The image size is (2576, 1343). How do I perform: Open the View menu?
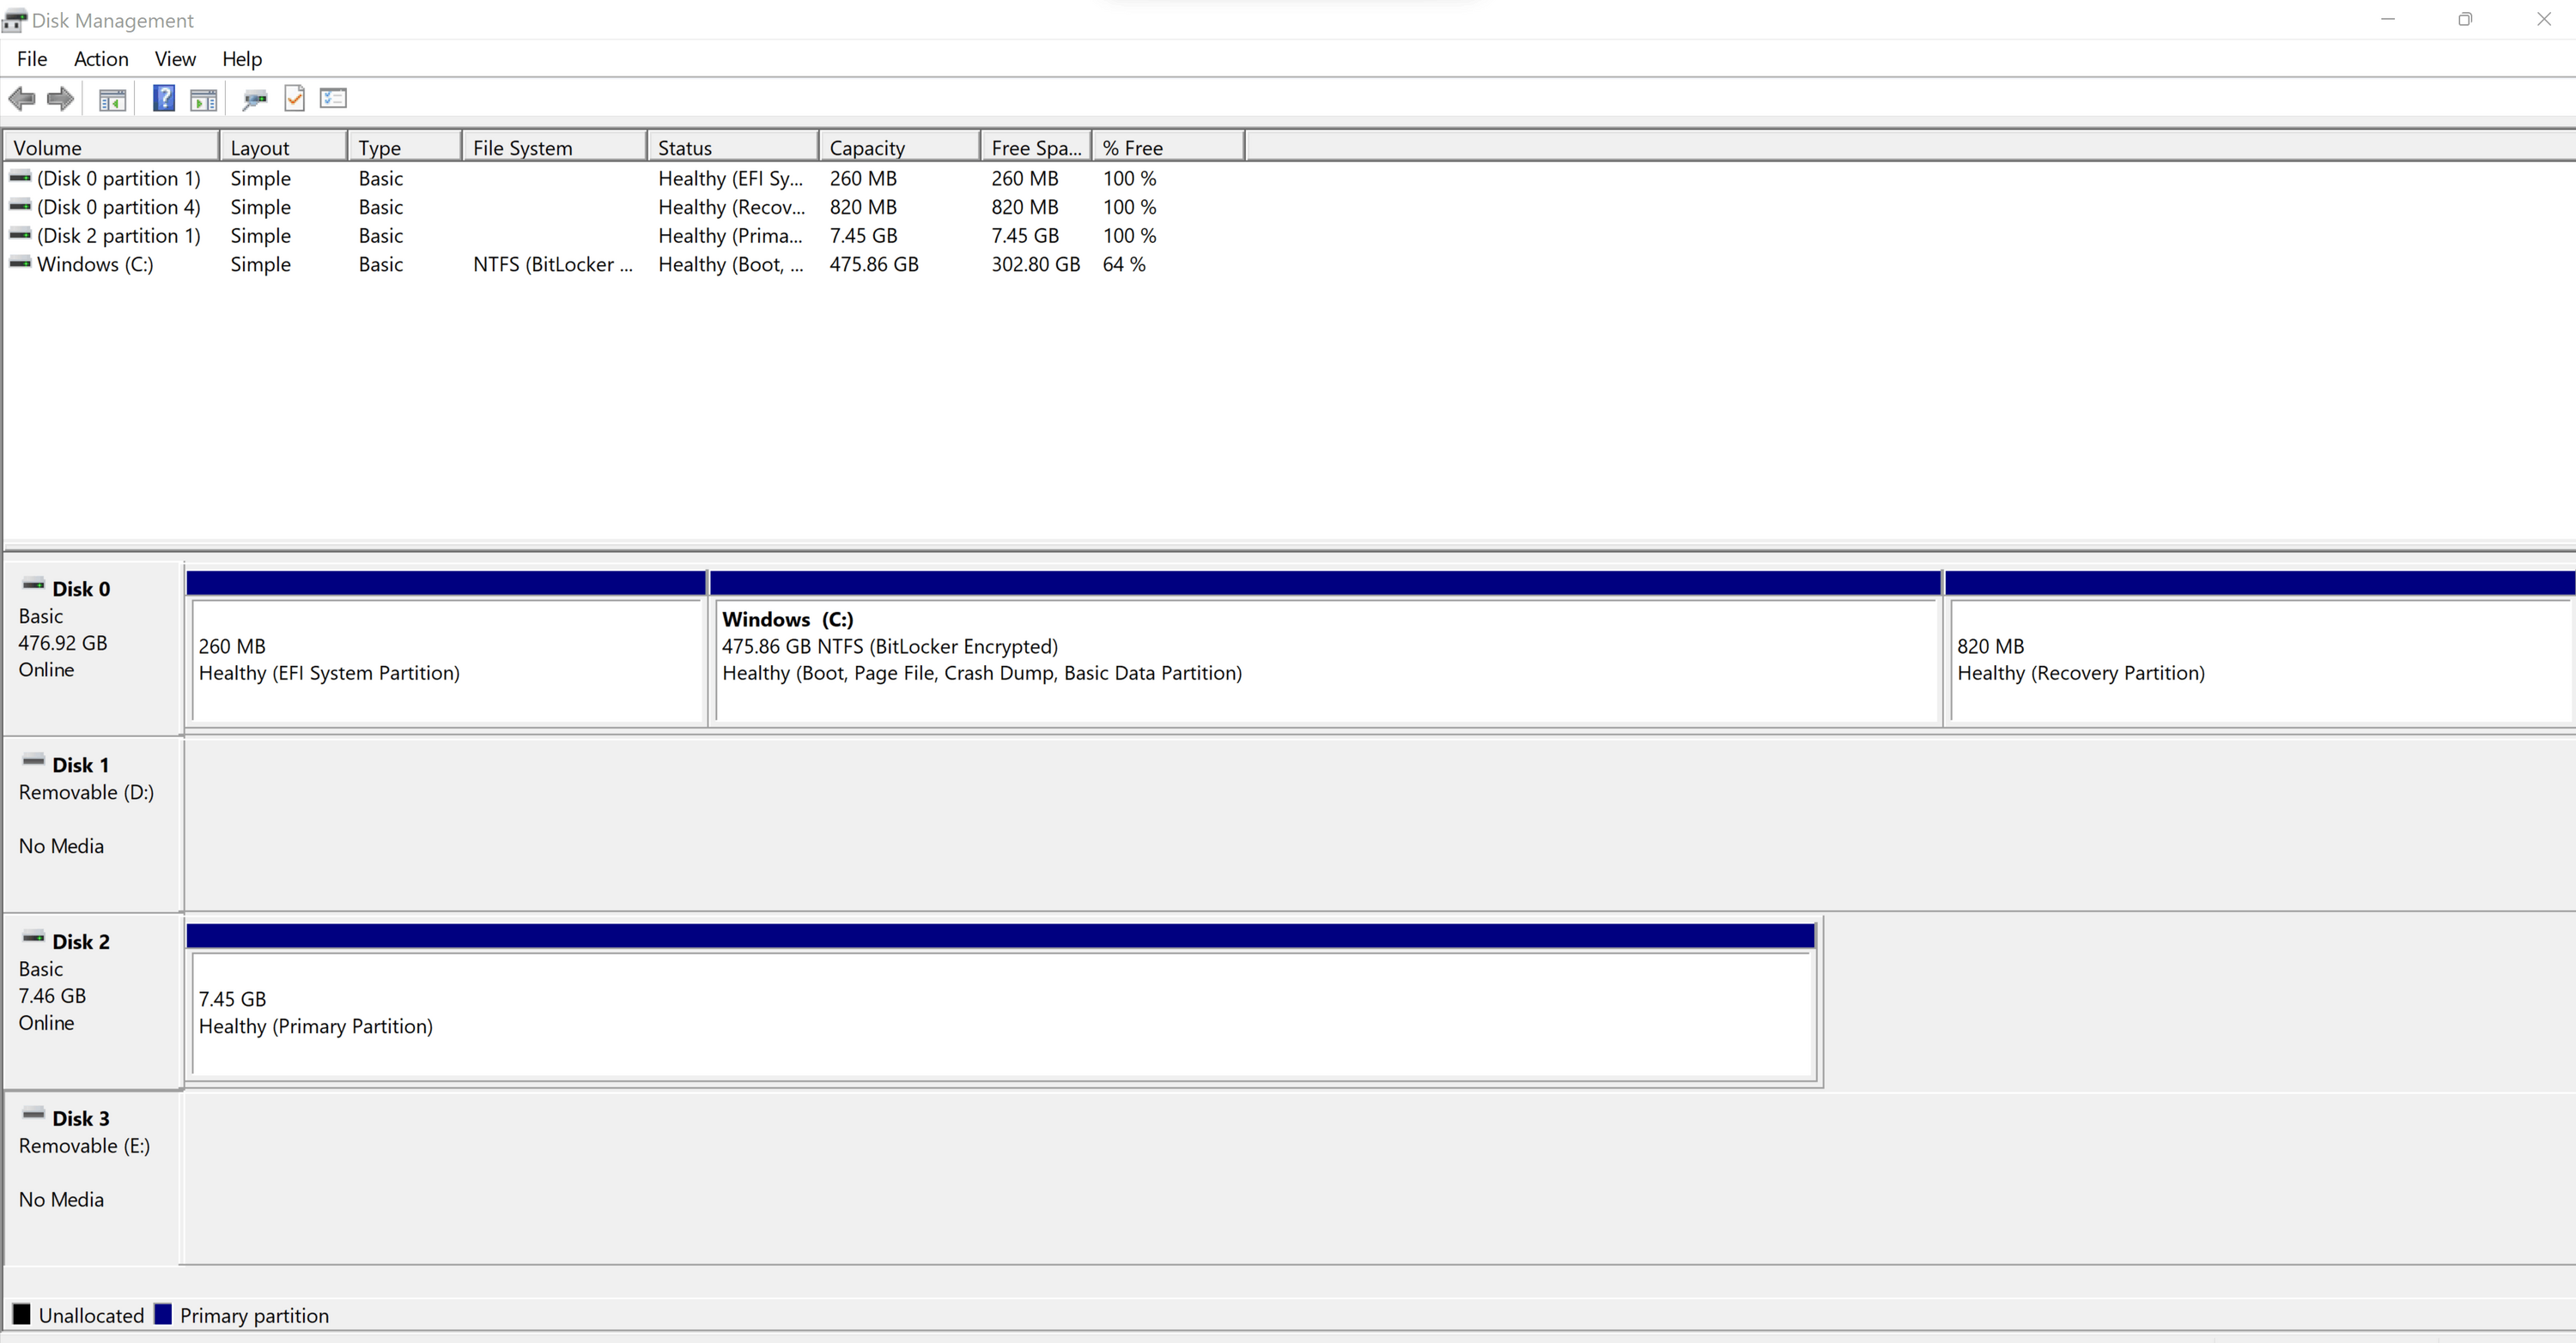[175, 59]
